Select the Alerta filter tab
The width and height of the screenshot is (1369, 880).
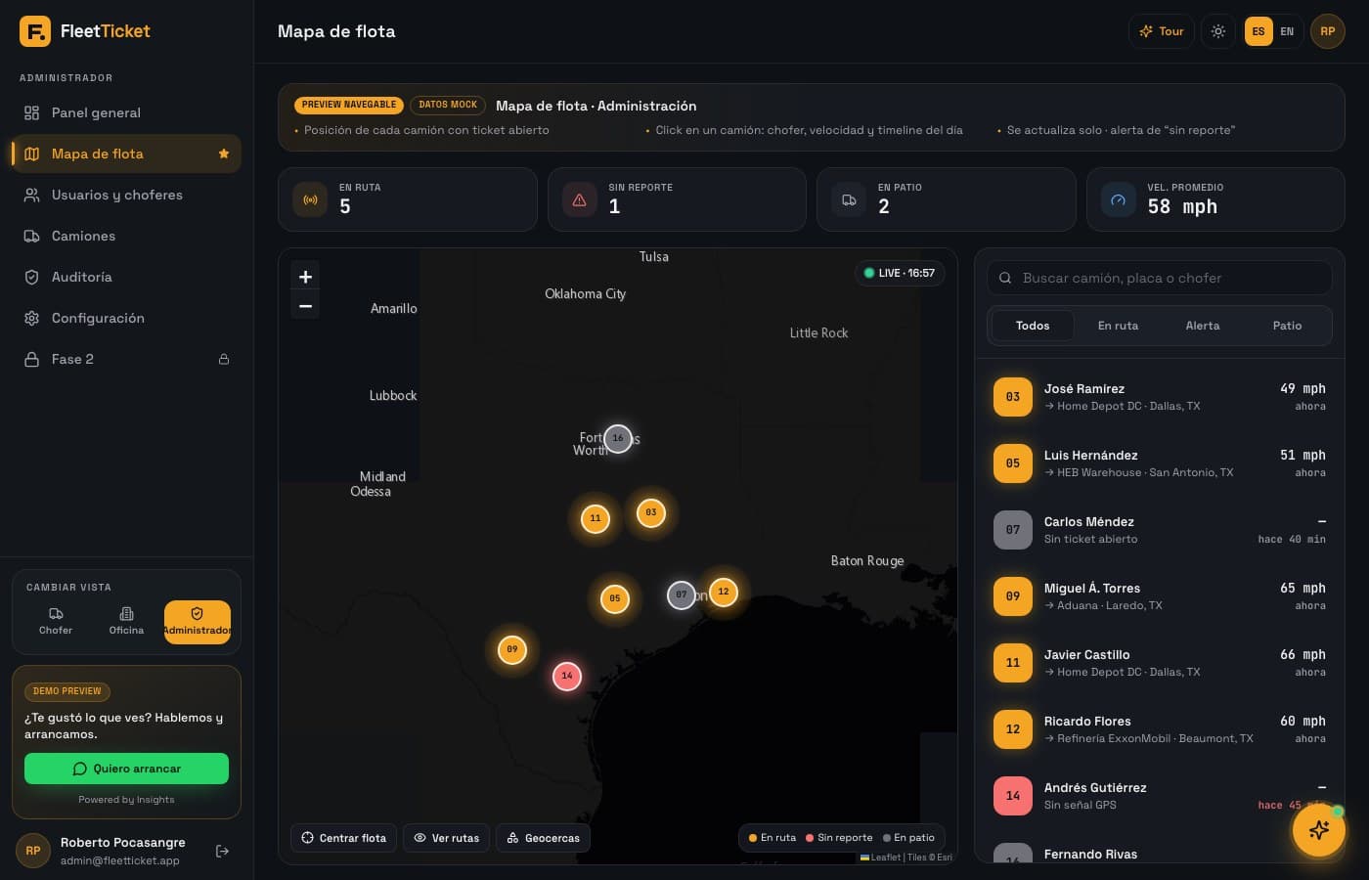pyautogui.click(x=1203, y=326)
